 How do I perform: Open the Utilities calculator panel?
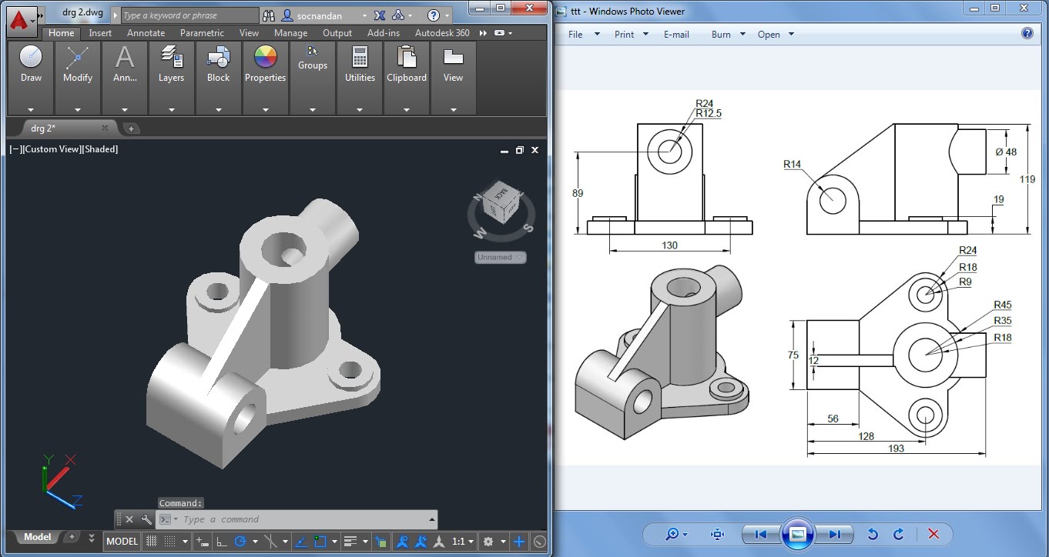360,64
